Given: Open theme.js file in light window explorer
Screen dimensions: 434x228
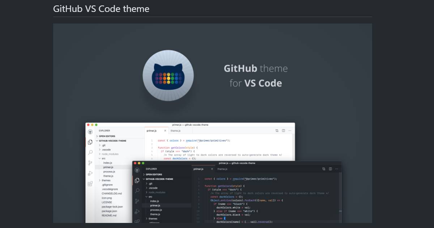Looking at the screenshot, I should (x=108, y=176).
